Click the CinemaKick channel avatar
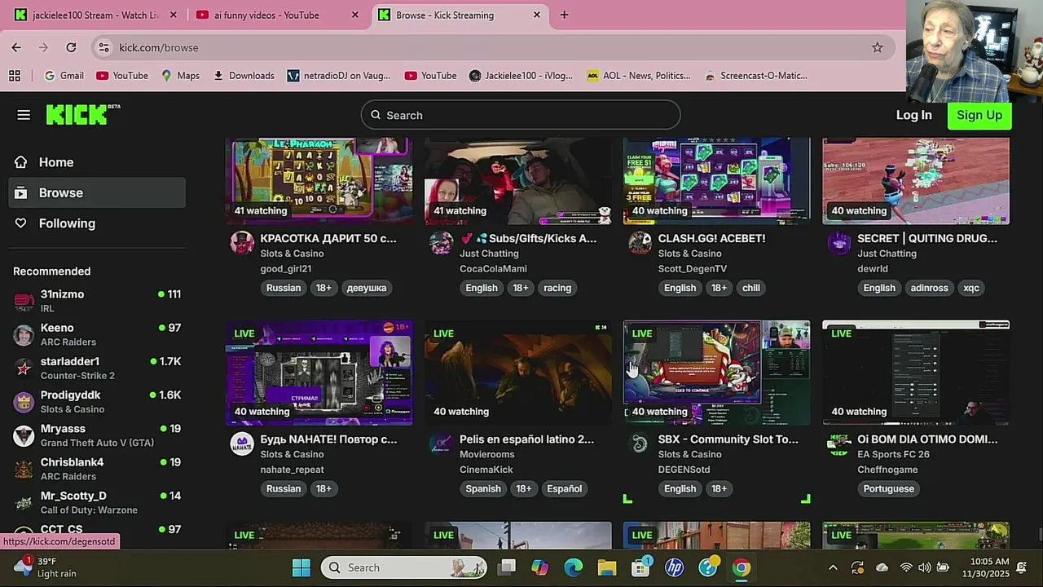 tap(441, 444)
